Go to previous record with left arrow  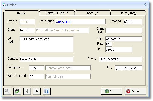point(27,91)
